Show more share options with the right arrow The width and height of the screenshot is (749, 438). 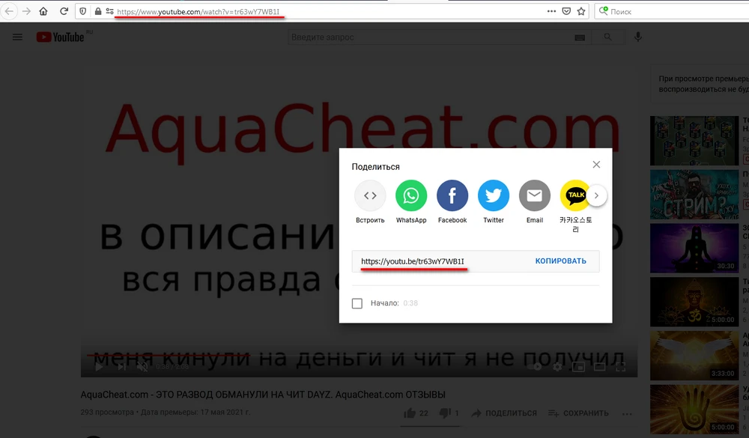pos(597,194)
